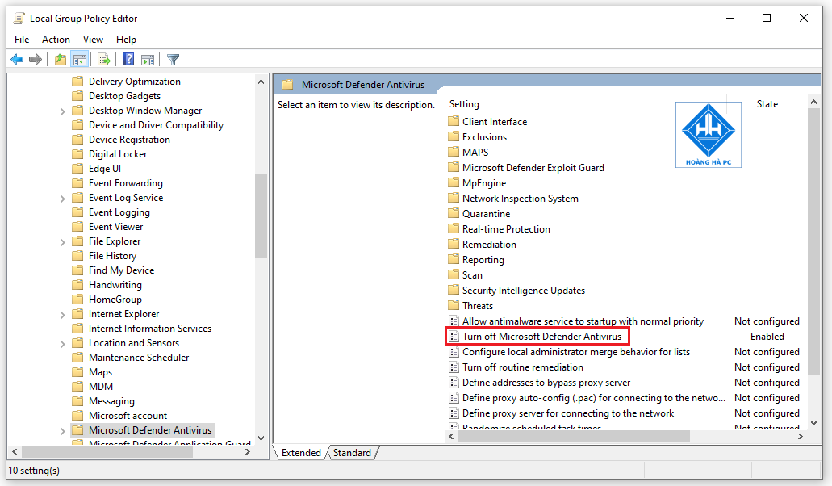Click the settings list scroll right arrow

(x=801, y=436)
